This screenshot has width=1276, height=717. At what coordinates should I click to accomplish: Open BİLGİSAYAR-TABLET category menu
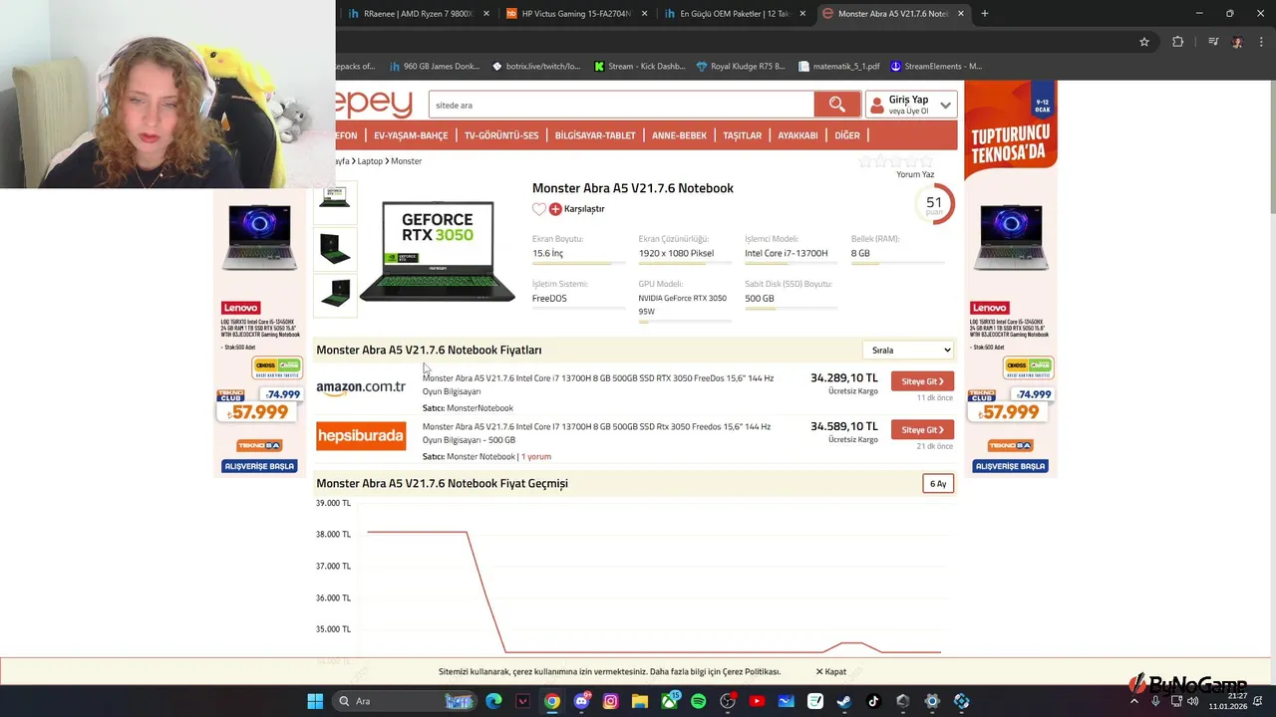click(595, 135)
